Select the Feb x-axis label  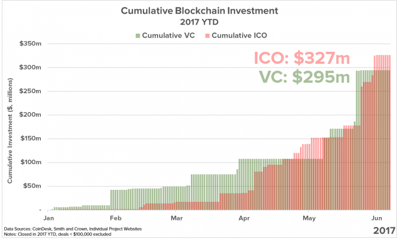(x=116, y=218)
